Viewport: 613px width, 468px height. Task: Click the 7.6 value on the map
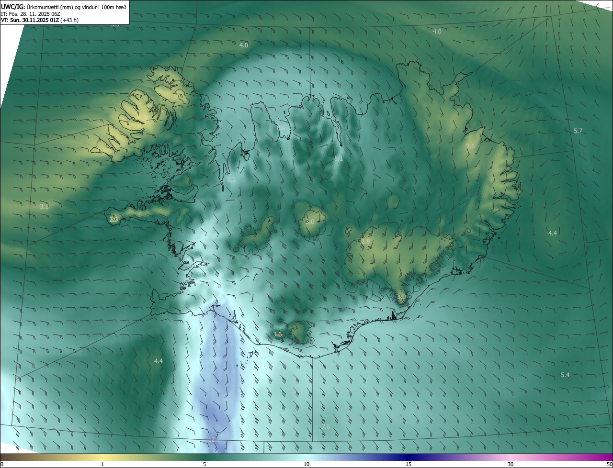pyautogui.click(x=326, y=426)
